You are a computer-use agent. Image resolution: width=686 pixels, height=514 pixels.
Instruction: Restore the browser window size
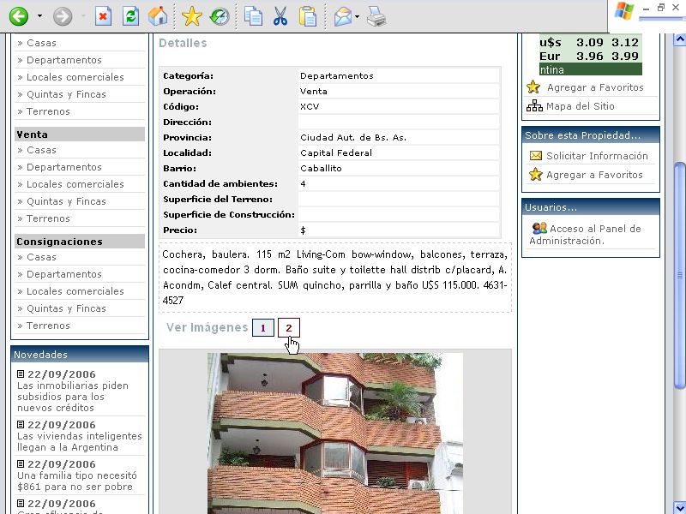pyautogui.click(x=661, y=7)
